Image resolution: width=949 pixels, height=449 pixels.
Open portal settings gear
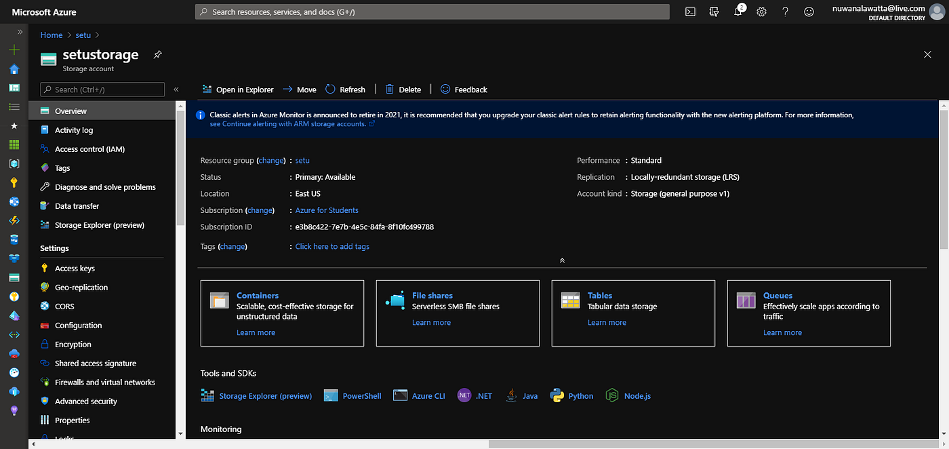(x=761, y=12)
